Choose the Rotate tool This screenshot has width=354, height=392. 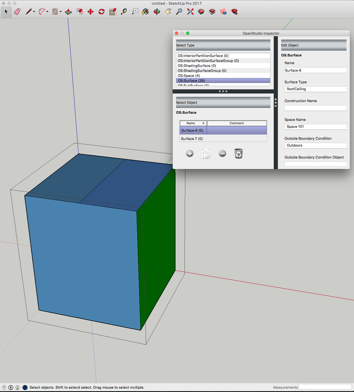click(101, 12)
